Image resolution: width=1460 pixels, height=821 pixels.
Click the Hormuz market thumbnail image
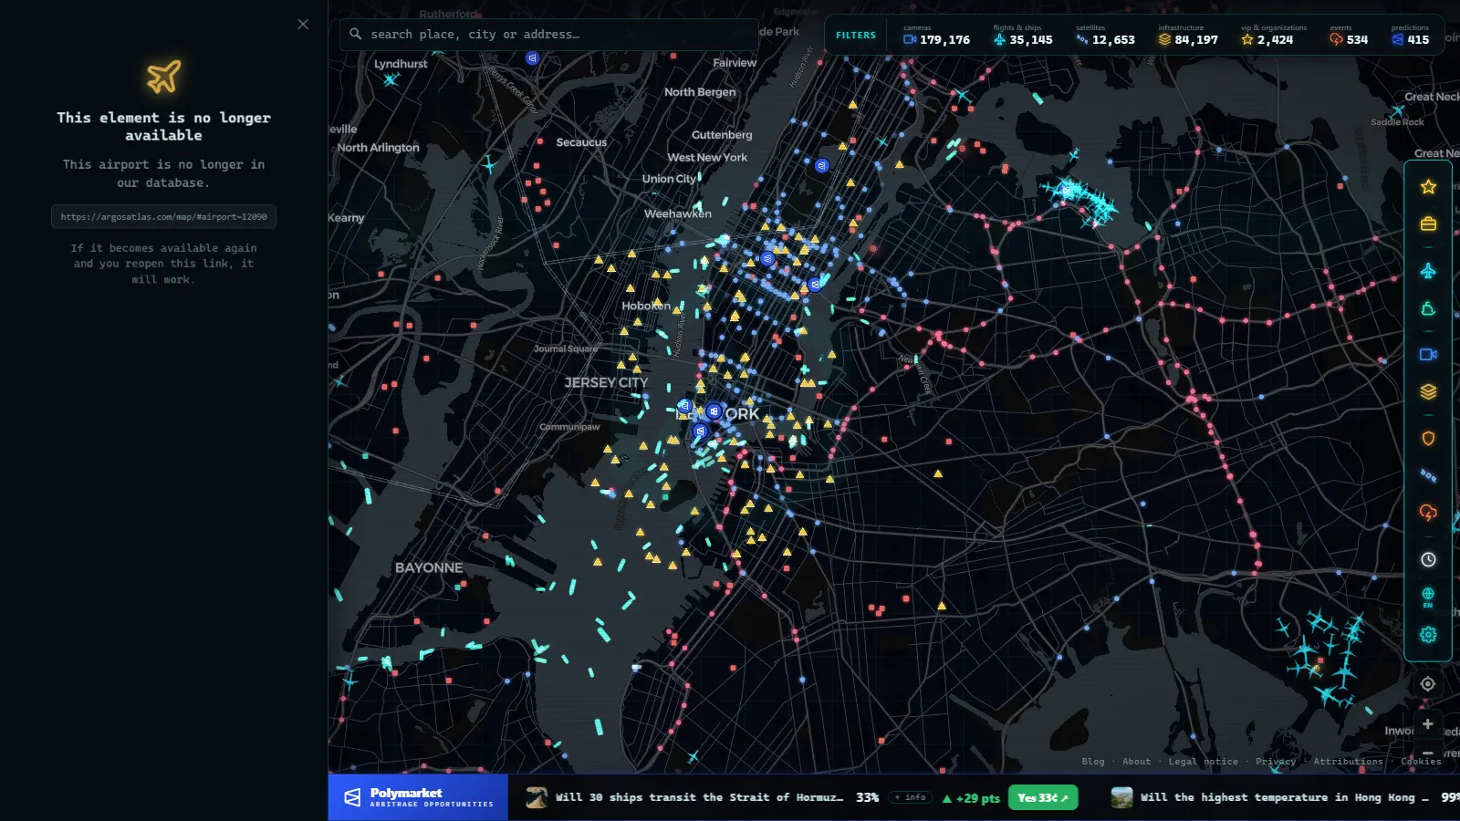point(537,797)
